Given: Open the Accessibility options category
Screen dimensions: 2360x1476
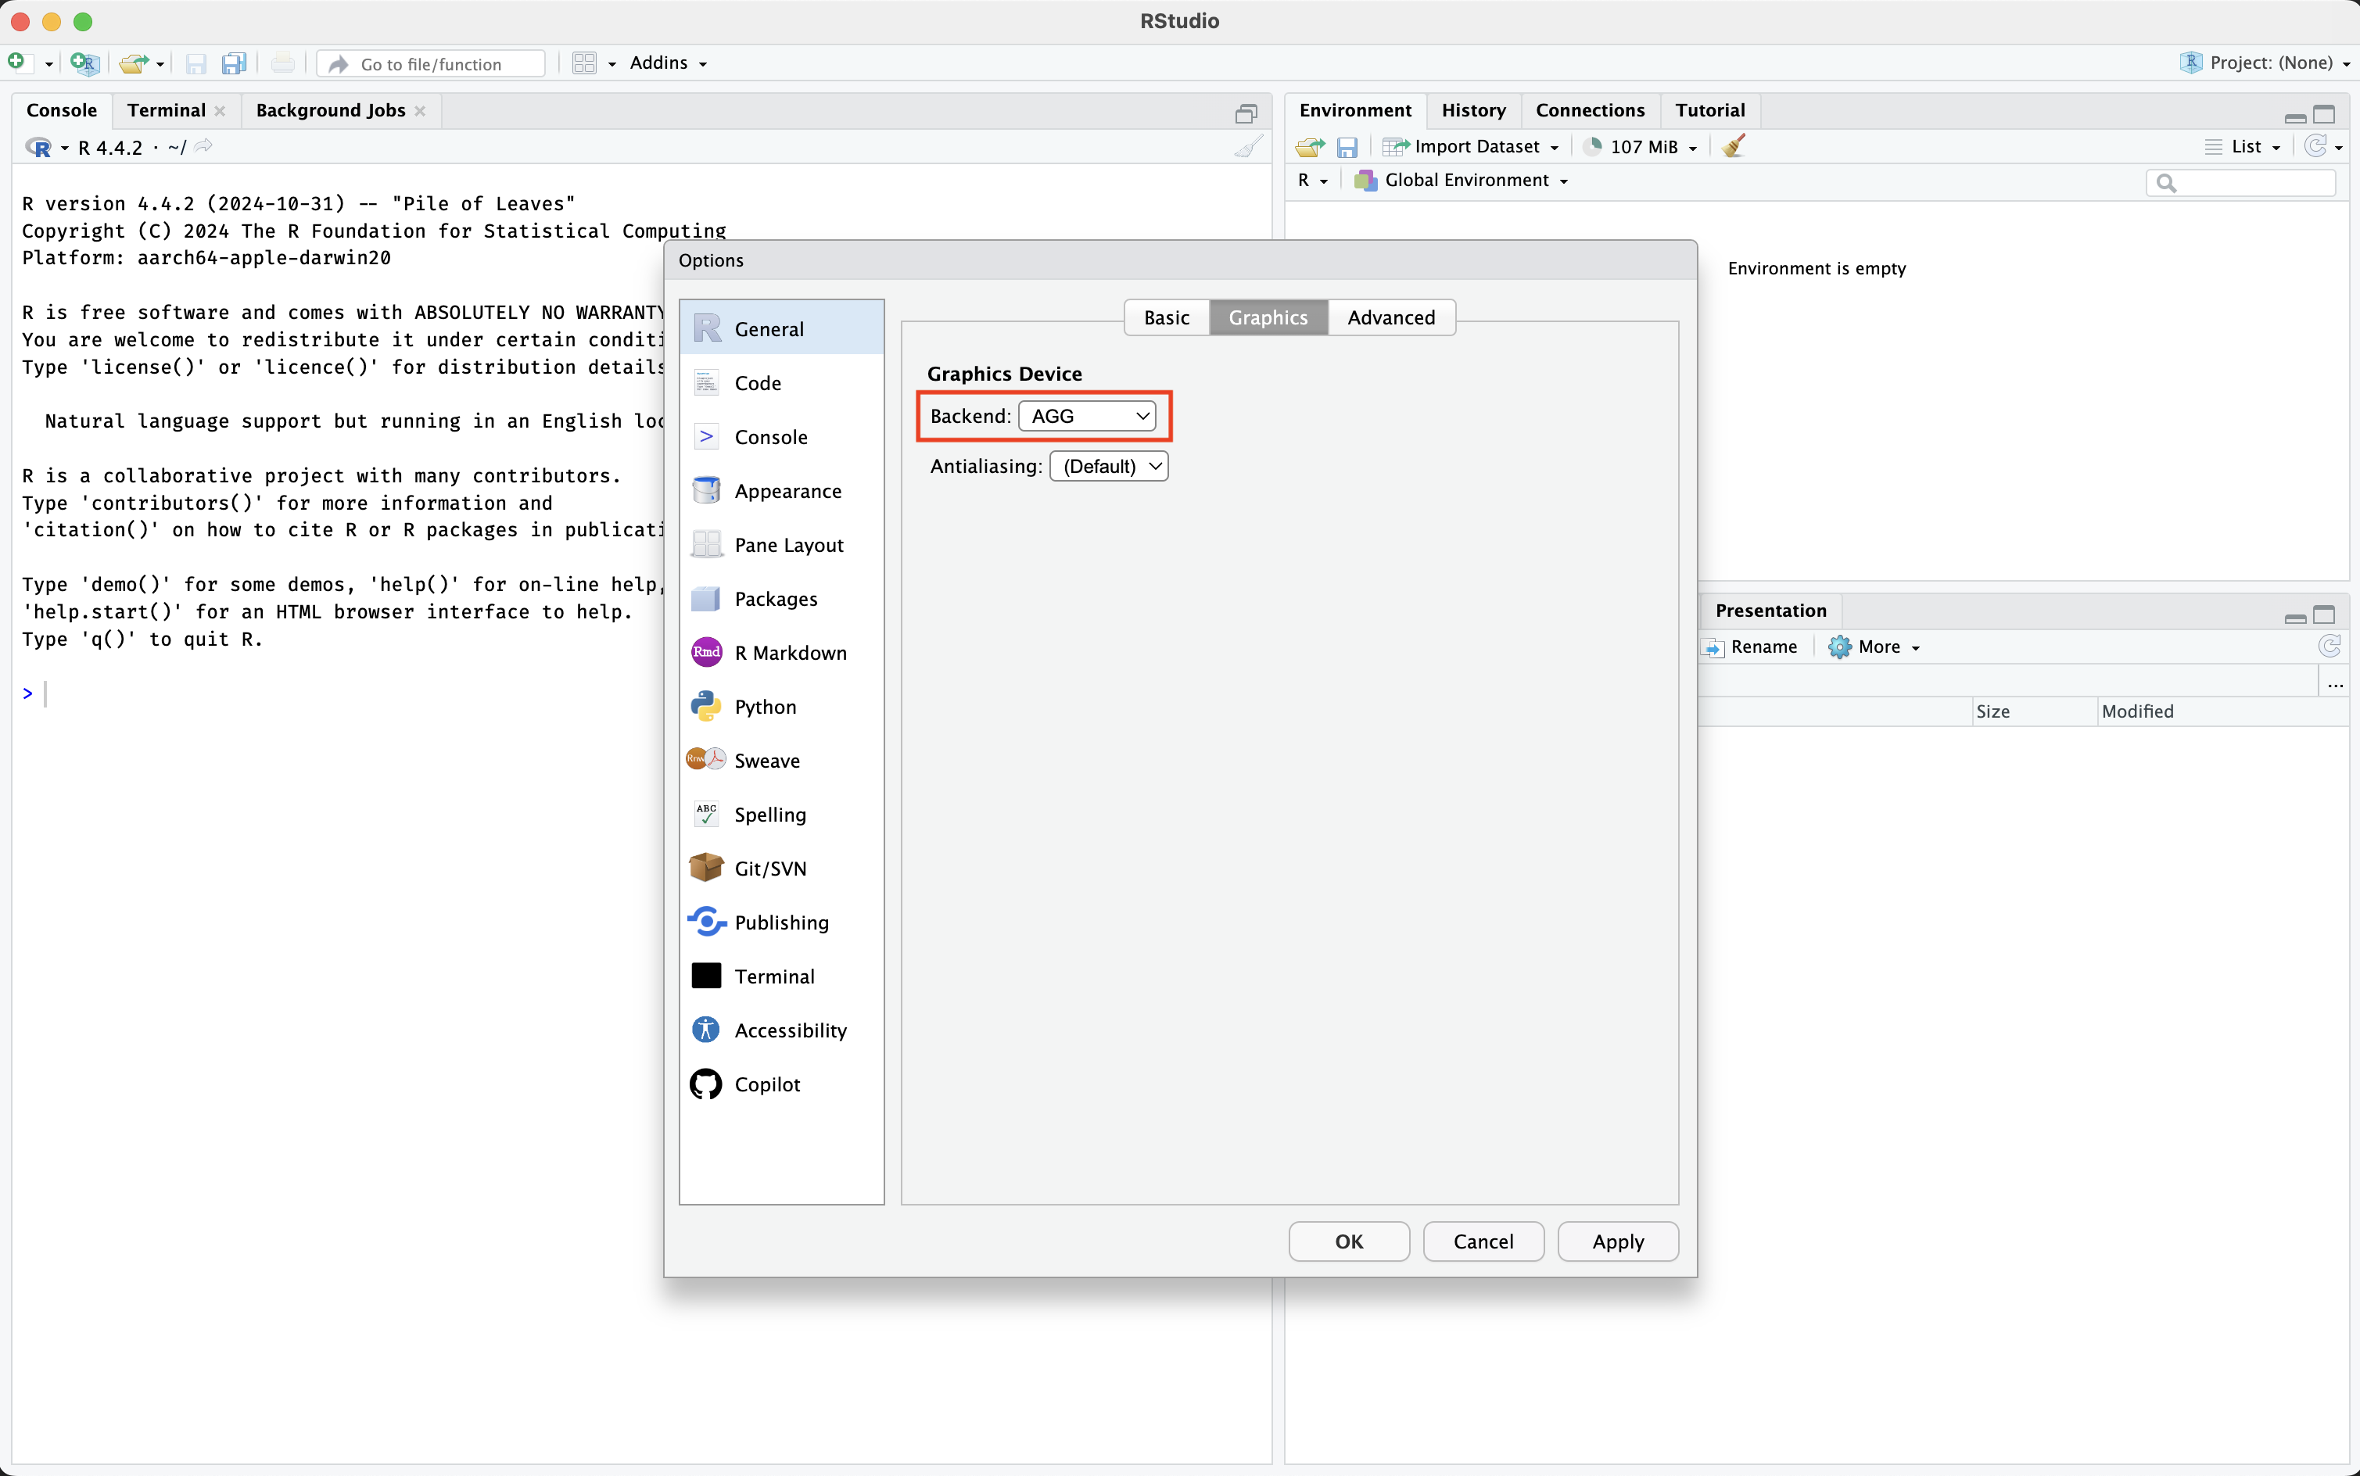Looking at the screenshot, I should click(790, 1031).
